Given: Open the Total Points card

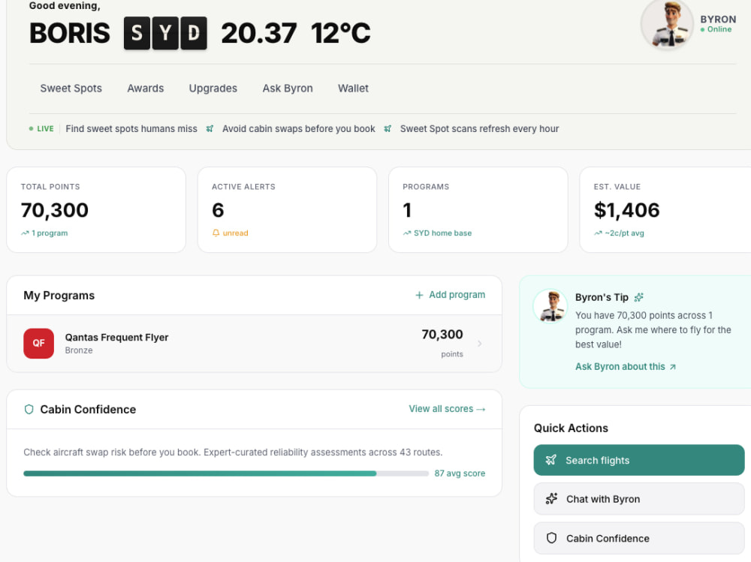Looking at the screenshot, I should pos(96,209).
